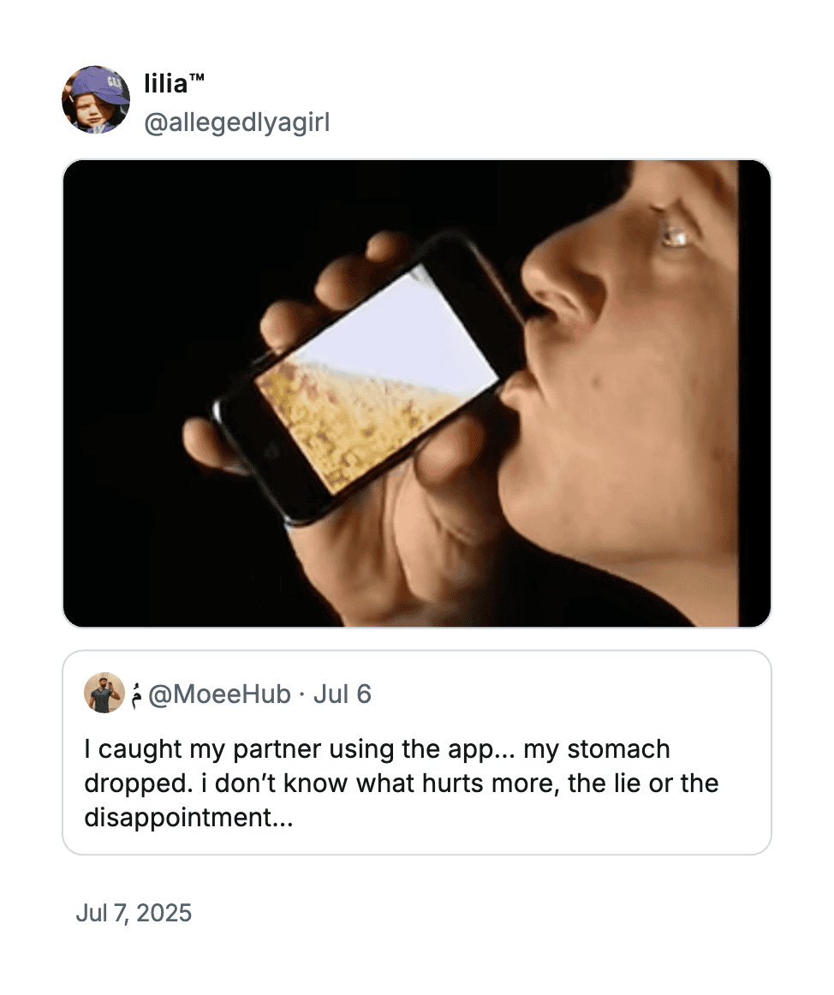The height and width of the screenshot is (995, 834).
Task: Open the attached drinking phone image
Action: click(x=416, y=393)
